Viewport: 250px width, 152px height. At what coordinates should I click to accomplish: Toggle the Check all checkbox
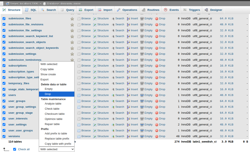15,149
